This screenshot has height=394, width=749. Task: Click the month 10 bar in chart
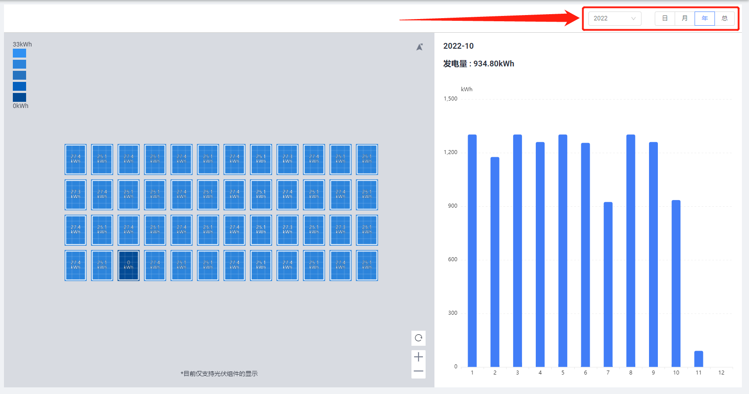coord(676,283)
